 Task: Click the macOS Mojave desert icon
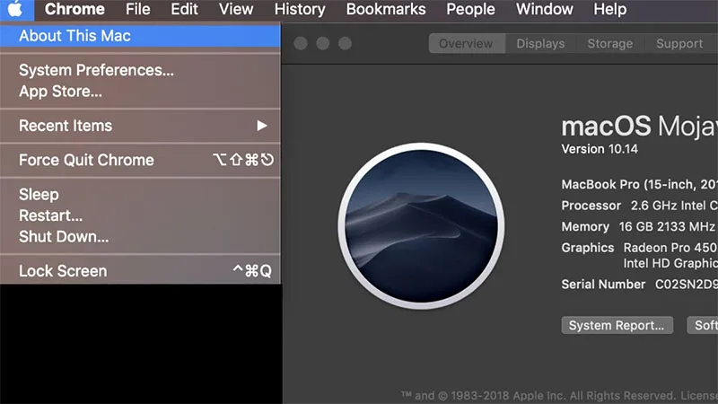[x=421, y=226]
